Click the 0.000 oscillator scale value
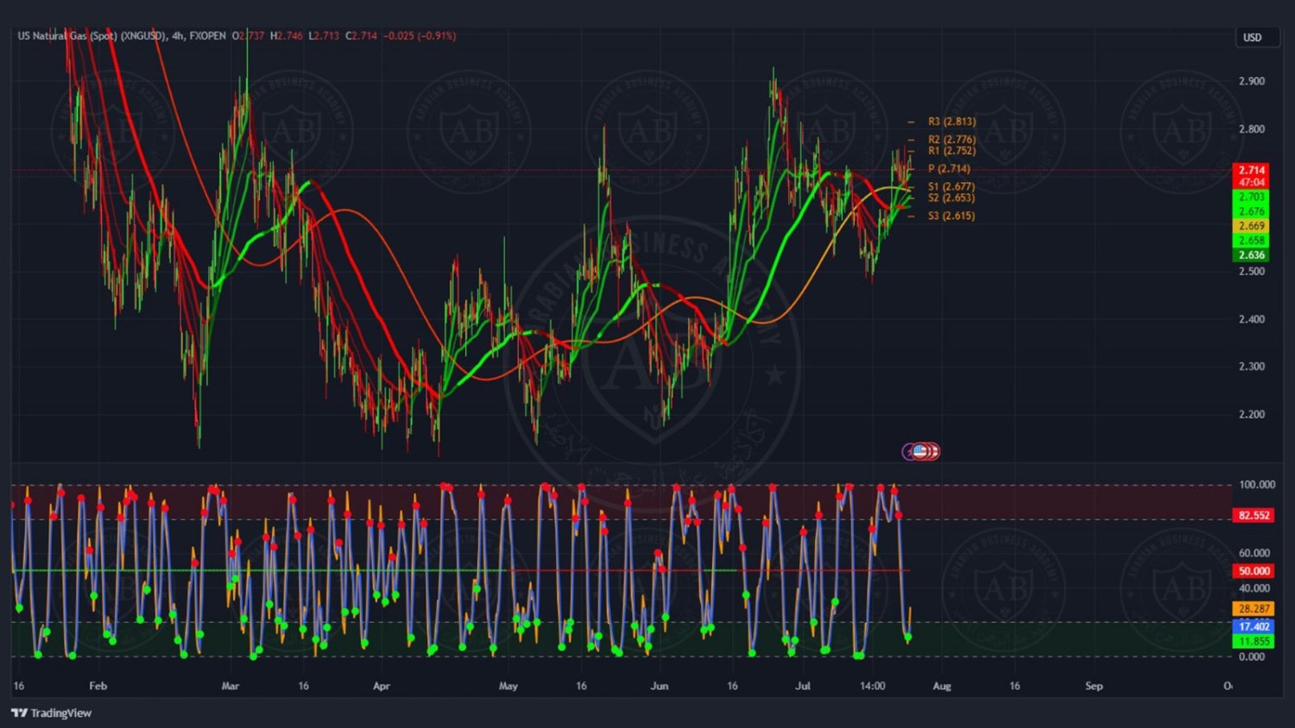 coord(1252,657)
